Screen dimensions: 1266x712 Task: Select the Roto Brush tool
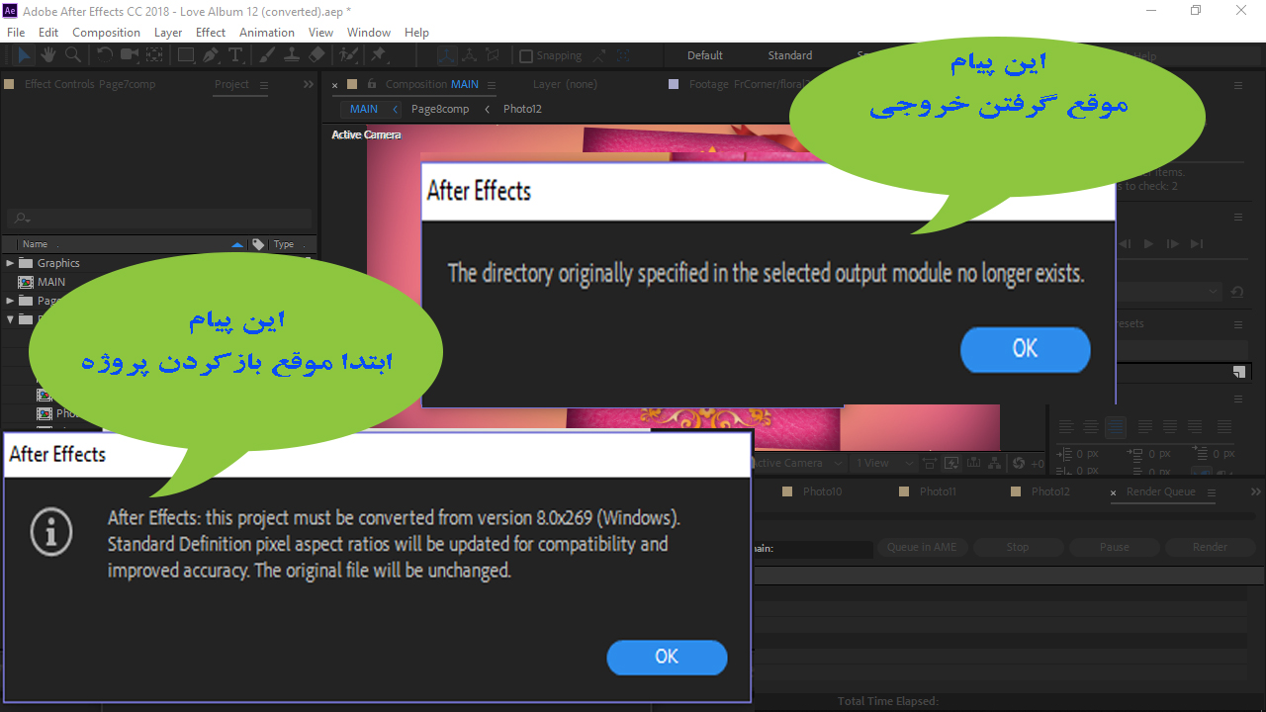[x=348, y=55]
